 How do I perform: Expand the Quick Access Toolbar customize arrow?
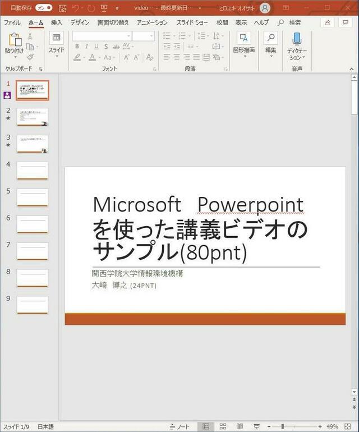pos(117,8)
